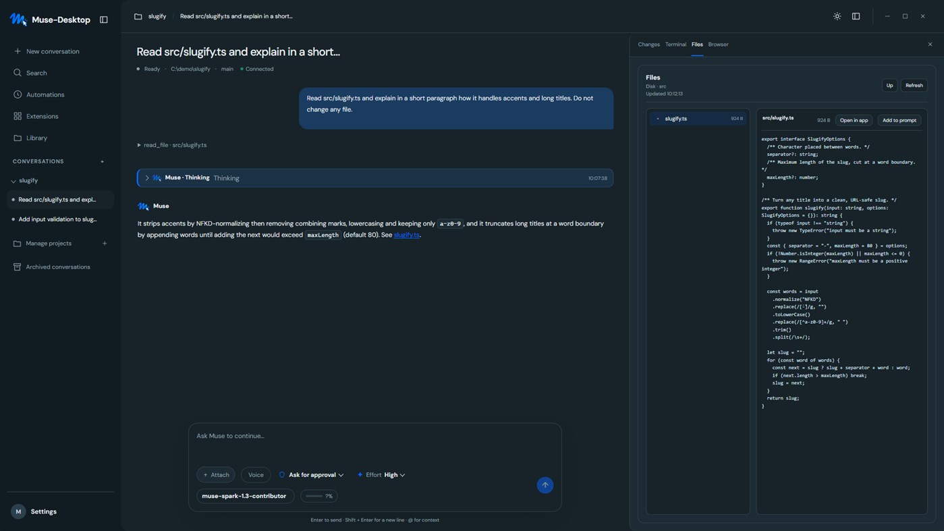The width and height of the screenshot is (944, 531).
Task: Expand the read_file src/slugify.ts step
Action: coord(172,145)
